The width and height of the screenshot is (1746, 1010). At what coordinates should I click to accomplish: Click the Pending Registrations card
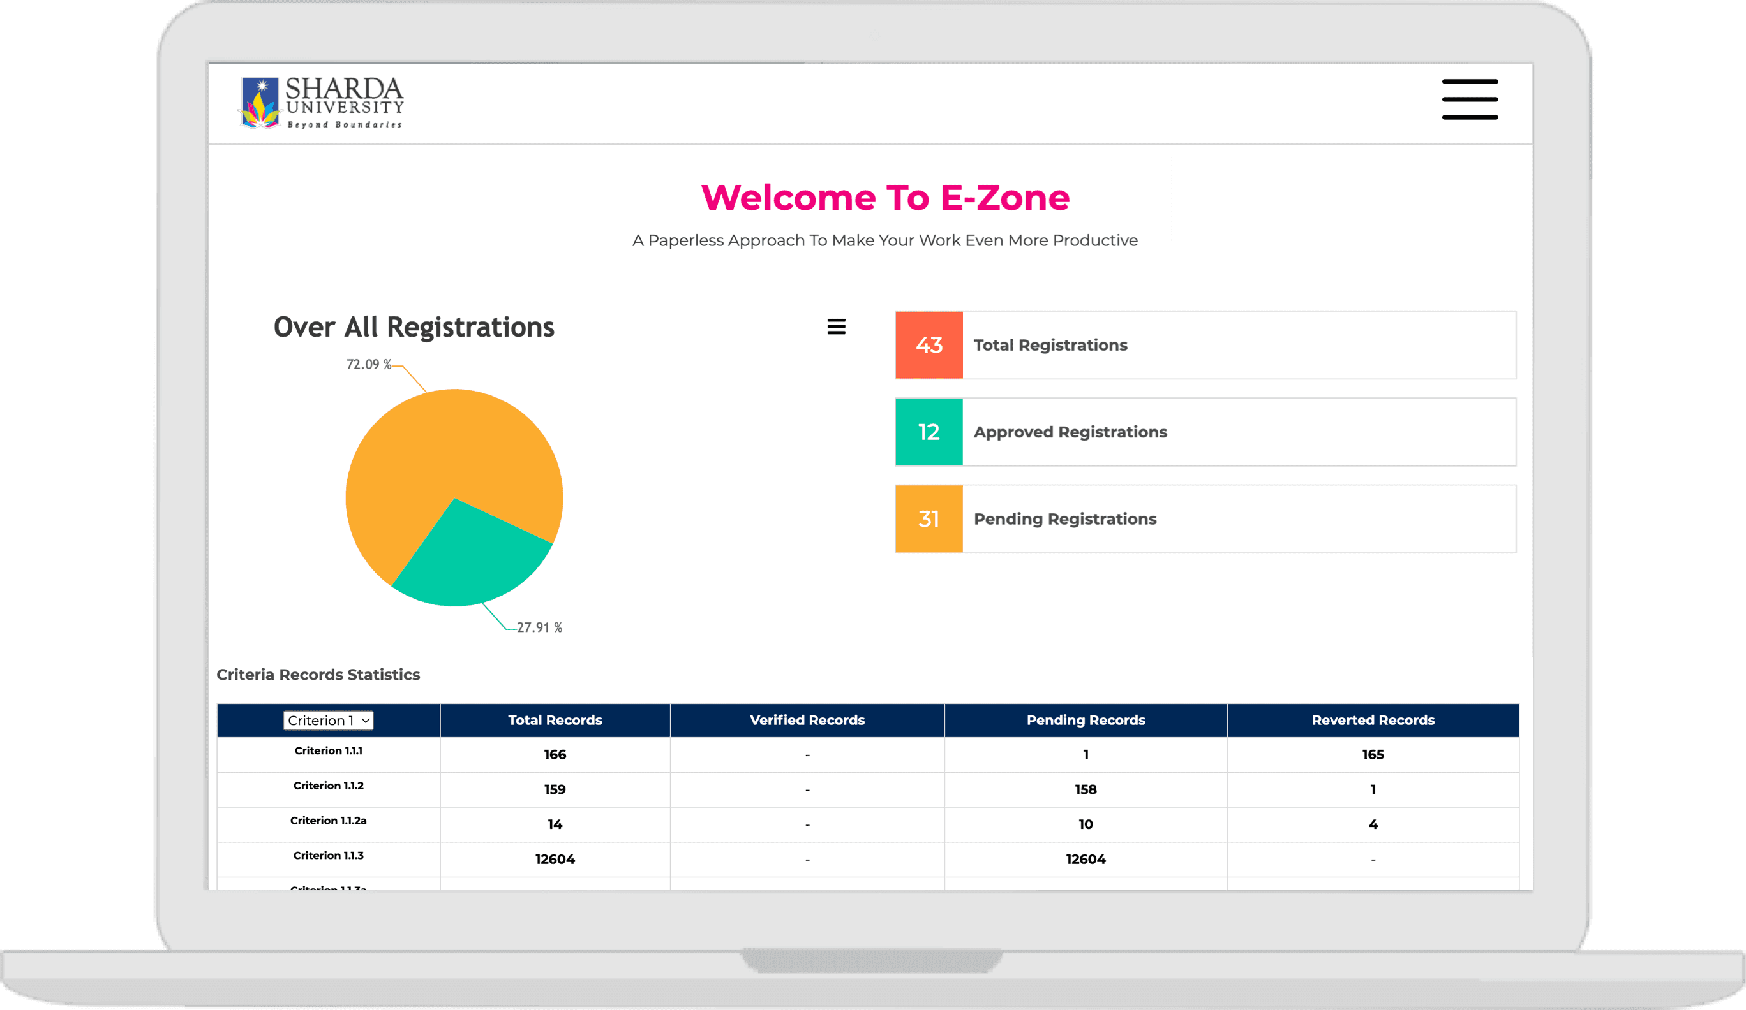(1205, 519)
